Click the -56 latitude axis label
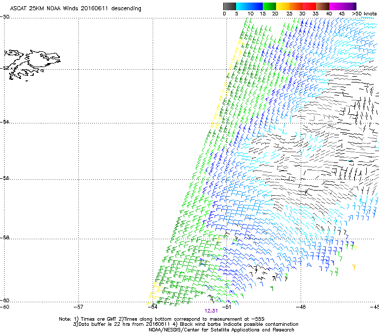The height and width of the screenshot is (333, 379). [5, 178]
